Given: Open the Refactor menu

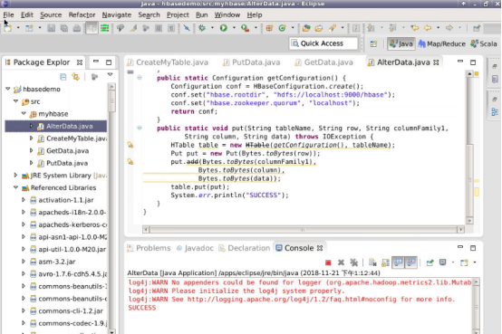Looking at the screenshot, I should click(x=82, y=15).
